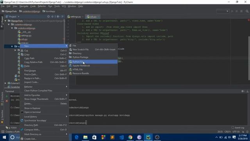This screenshot has width=250, height=141.
Task: Open the File menu
Action: click(3, 6)
